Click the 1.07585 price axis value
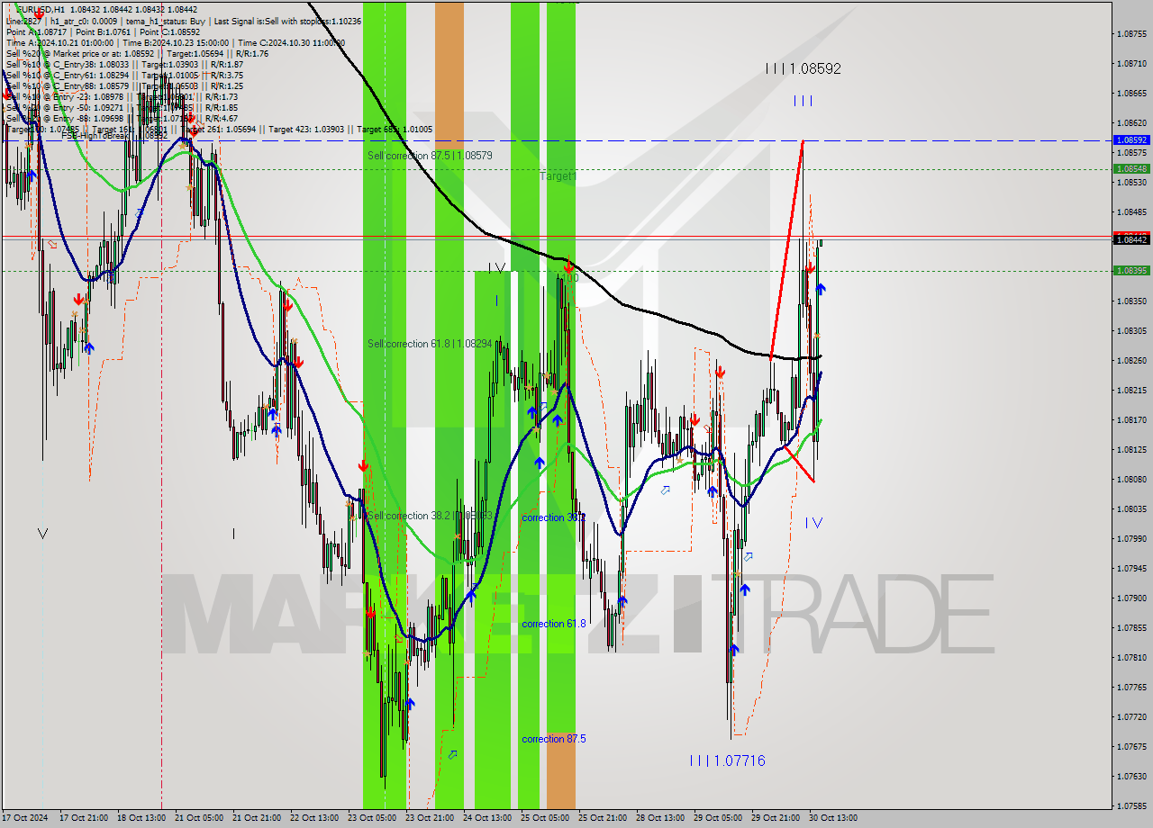Image resolution: width=1153 pixels, height=828 pixels. pyautogui.click(x=1131, y=805)
